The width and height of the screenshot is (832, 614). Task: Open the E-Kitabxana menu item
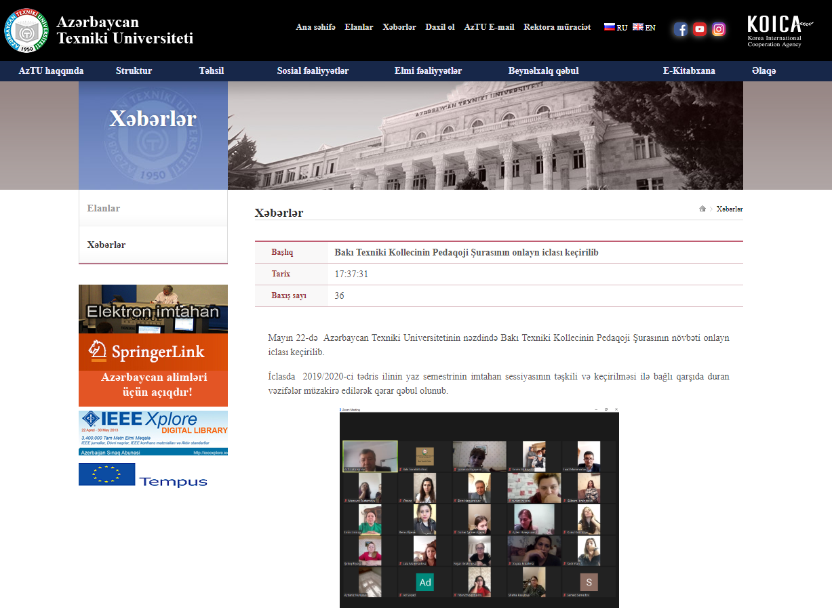click(x=689, y=71)
